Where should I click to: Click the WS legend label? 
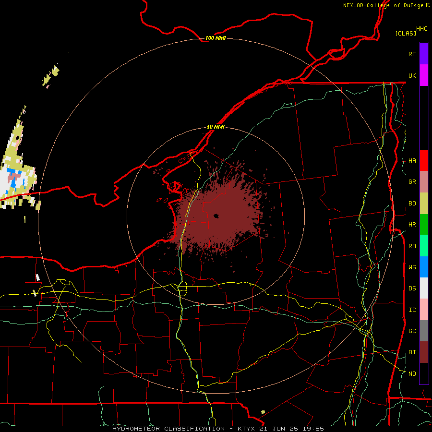tap(412, 267)
